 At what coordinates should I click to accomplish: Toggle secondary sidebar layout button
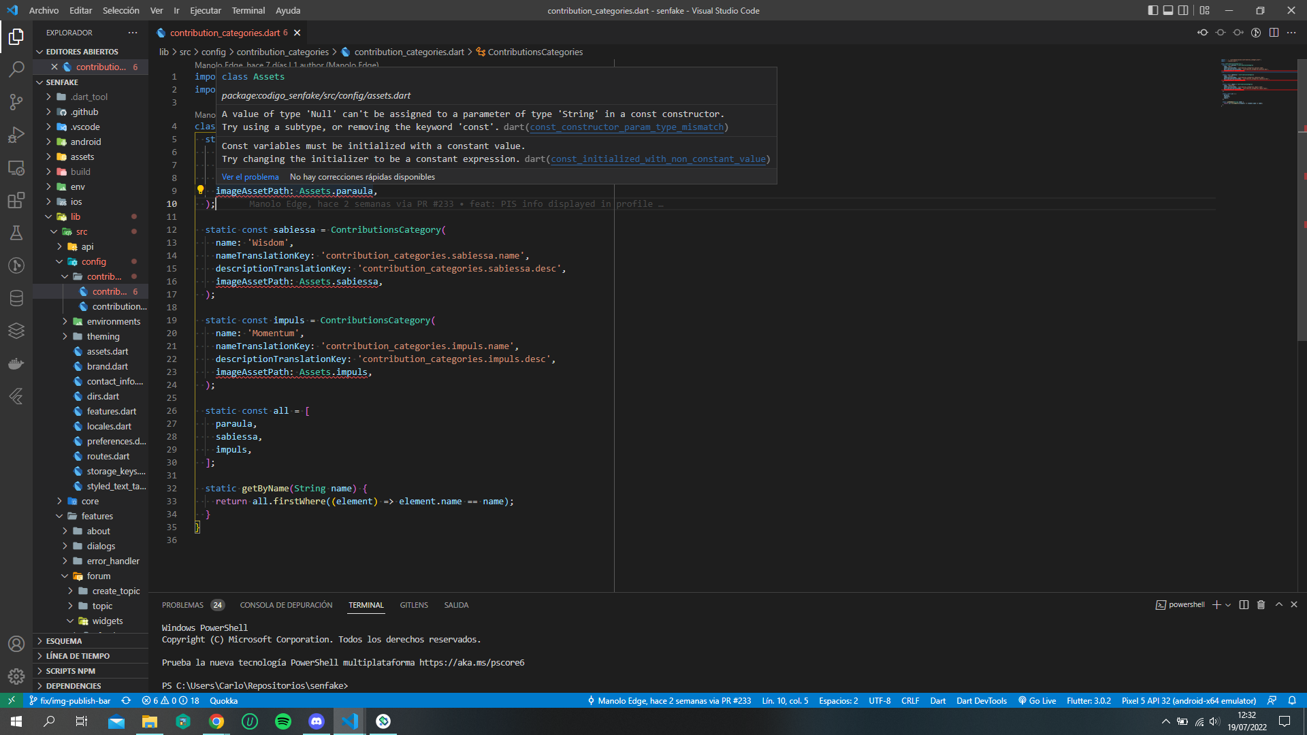coord(1184,10)
